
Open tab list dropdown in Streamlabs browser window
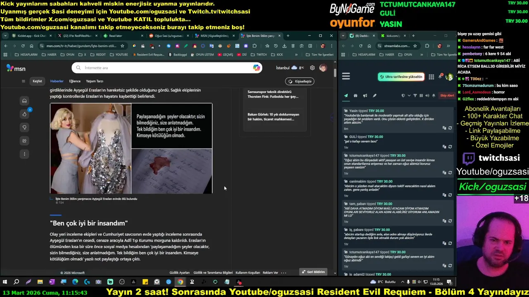pyautogui.click(x=343, y=36)
